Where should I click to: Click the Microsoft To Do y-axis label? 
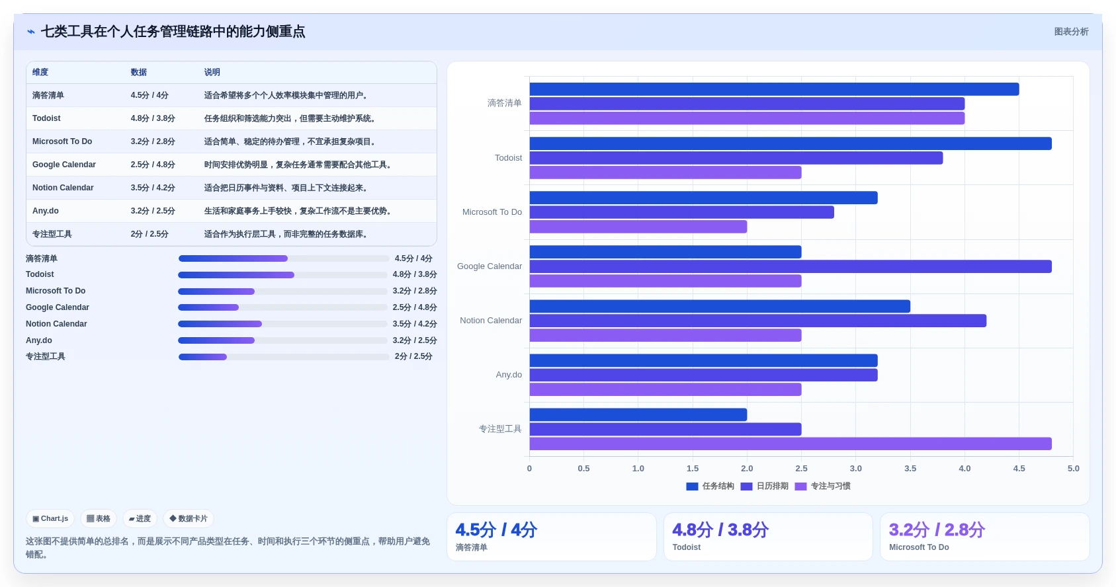tap(492, 212)
